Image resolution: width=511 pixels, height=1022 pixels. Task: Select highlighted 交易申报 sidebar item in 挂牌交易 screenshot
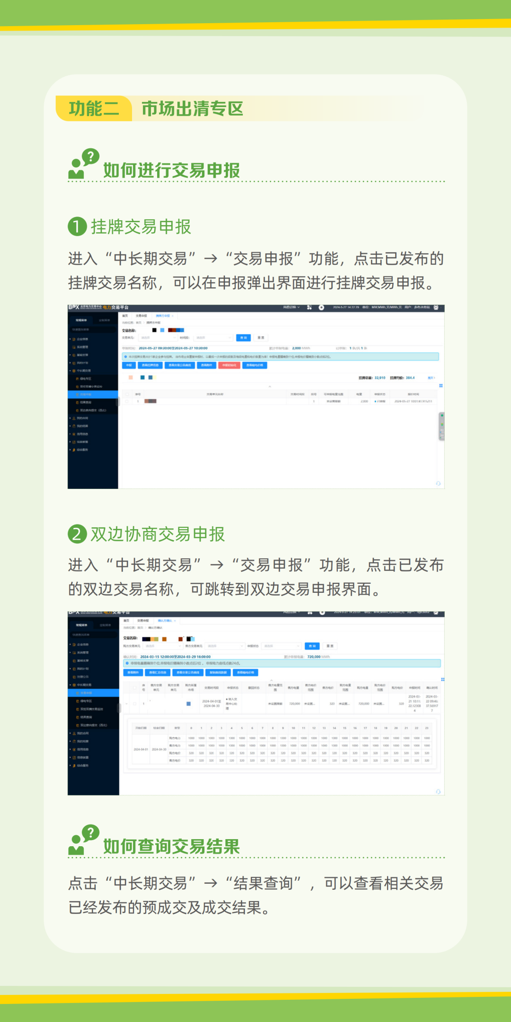coord(93,394)
